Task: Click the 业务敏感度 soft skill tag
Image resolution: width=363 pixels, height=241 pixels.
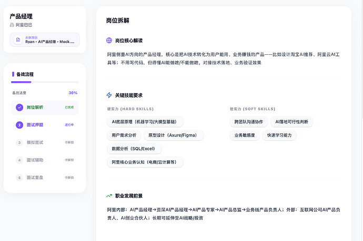Action: pos(245,135)
